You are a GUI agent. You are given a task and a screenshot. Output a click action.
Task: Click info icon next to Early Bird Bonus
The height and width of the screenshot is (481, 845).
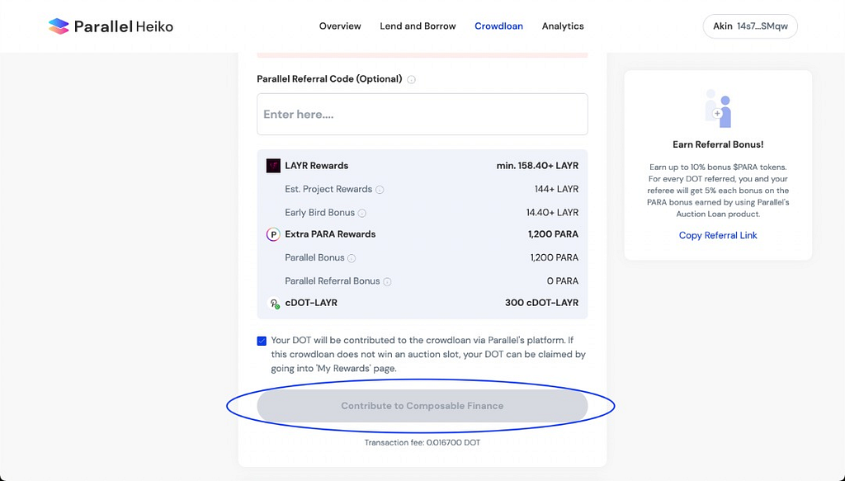tap(362, 213)
